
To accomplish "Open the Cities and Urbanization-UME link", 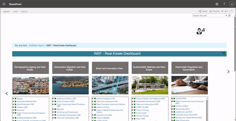I will pos(68,118).
